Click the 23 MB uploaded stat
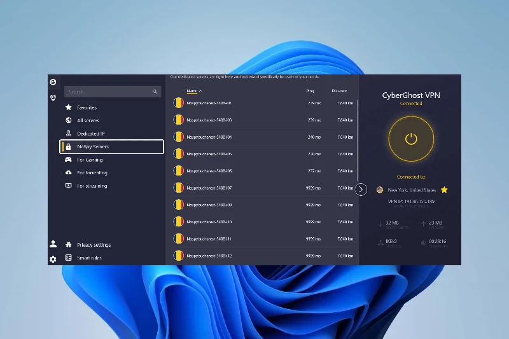This screenshot has width=509, height=339. pyautogui.click(x=435, y=223)
